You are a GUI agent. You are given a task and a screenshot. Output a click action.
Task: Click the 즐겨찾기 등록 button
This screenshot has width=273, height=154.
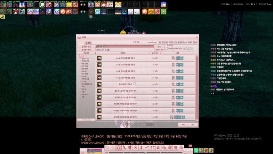pyautogui.click(x=86, y=47)
